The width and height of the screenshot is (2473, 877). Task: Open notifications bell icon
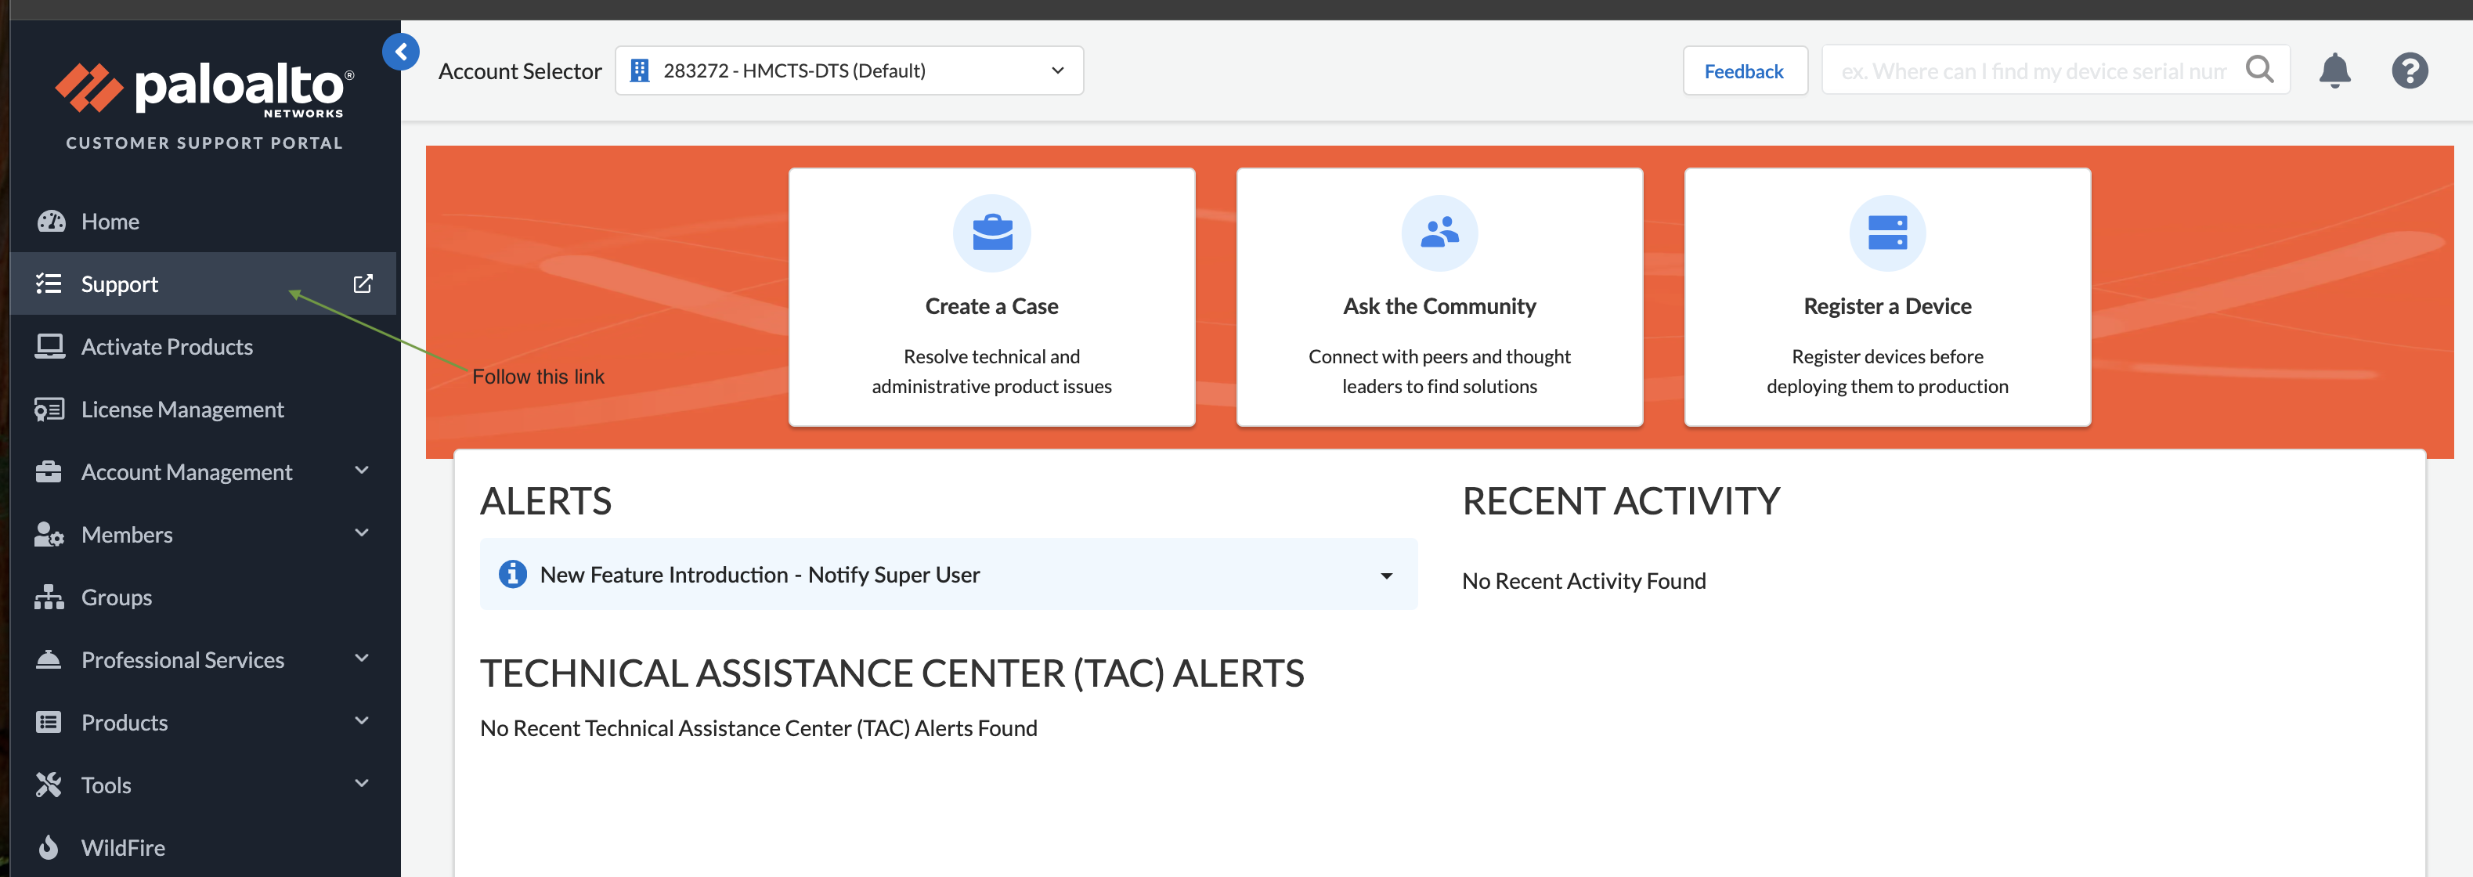pos(2334,70)
